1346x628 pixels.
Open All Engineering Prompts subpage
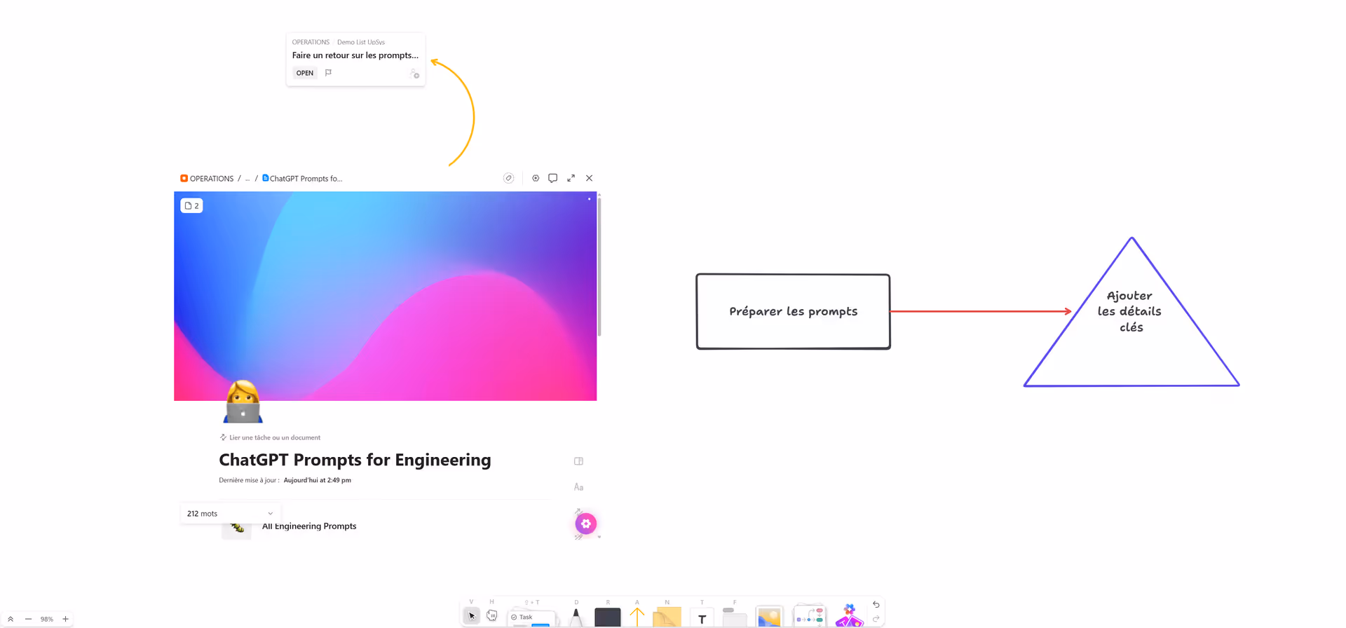click(x=309, y=526)
